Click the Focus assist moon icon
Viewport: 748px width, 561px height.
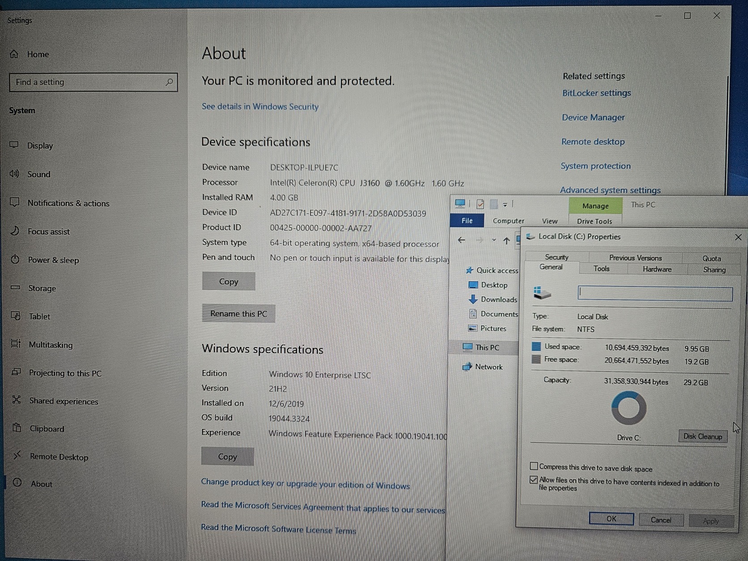point(15,231)
